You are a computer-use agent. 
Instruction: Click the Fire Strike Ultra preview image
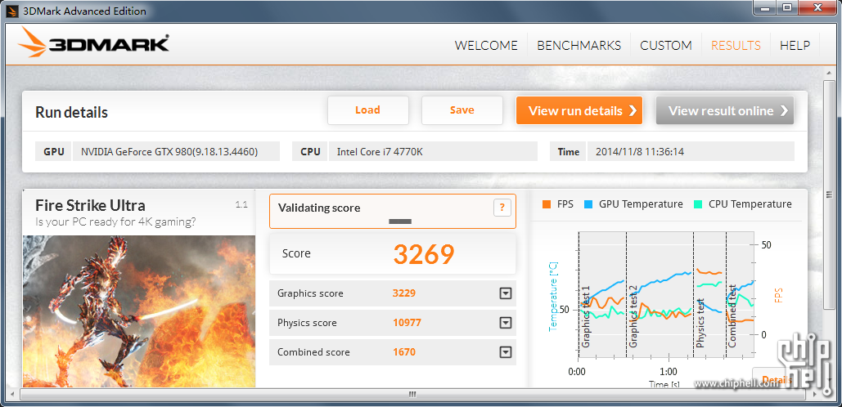(139, 311)
